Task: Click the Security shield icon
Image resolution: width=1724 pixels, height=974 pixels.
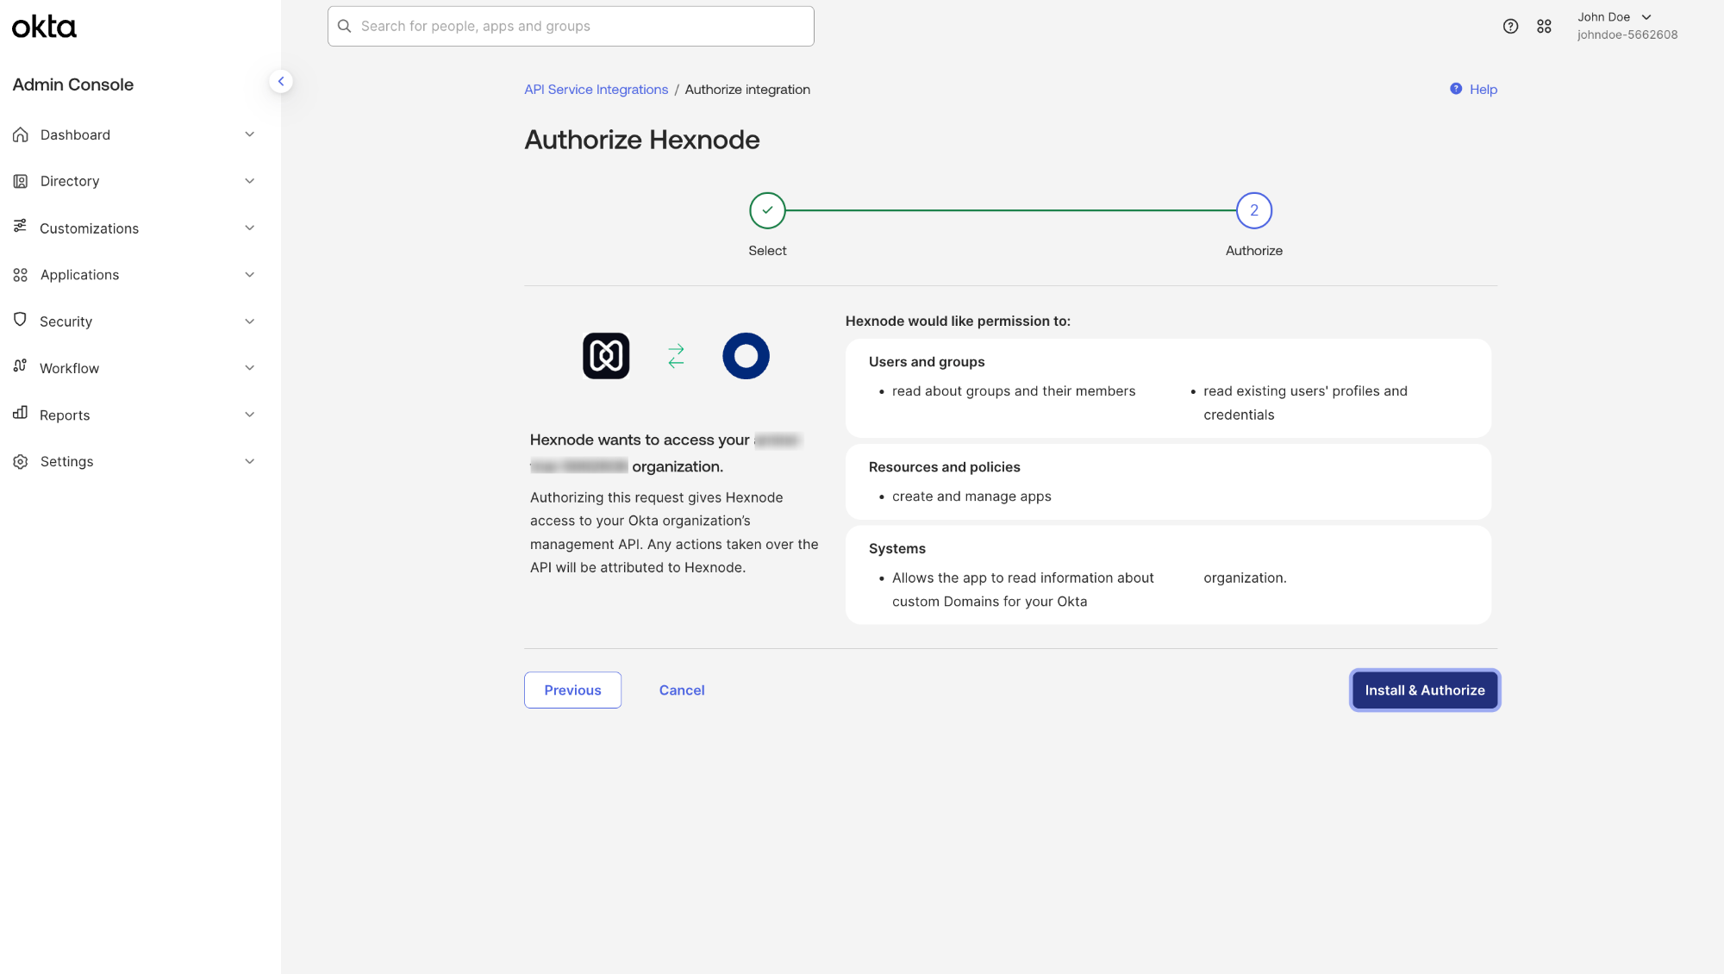Action: tap(20, 320)
